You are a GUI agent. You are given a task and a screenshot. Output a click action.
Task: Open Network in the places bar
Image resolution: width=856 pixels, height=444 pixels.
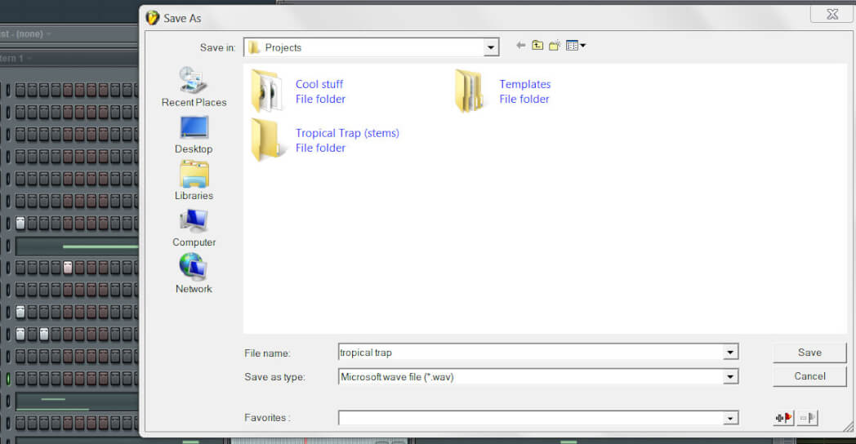[194, 273]
